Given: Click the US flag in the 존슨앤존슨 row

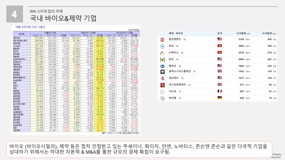Looking at the screenshot, I should tap(220, 39).
